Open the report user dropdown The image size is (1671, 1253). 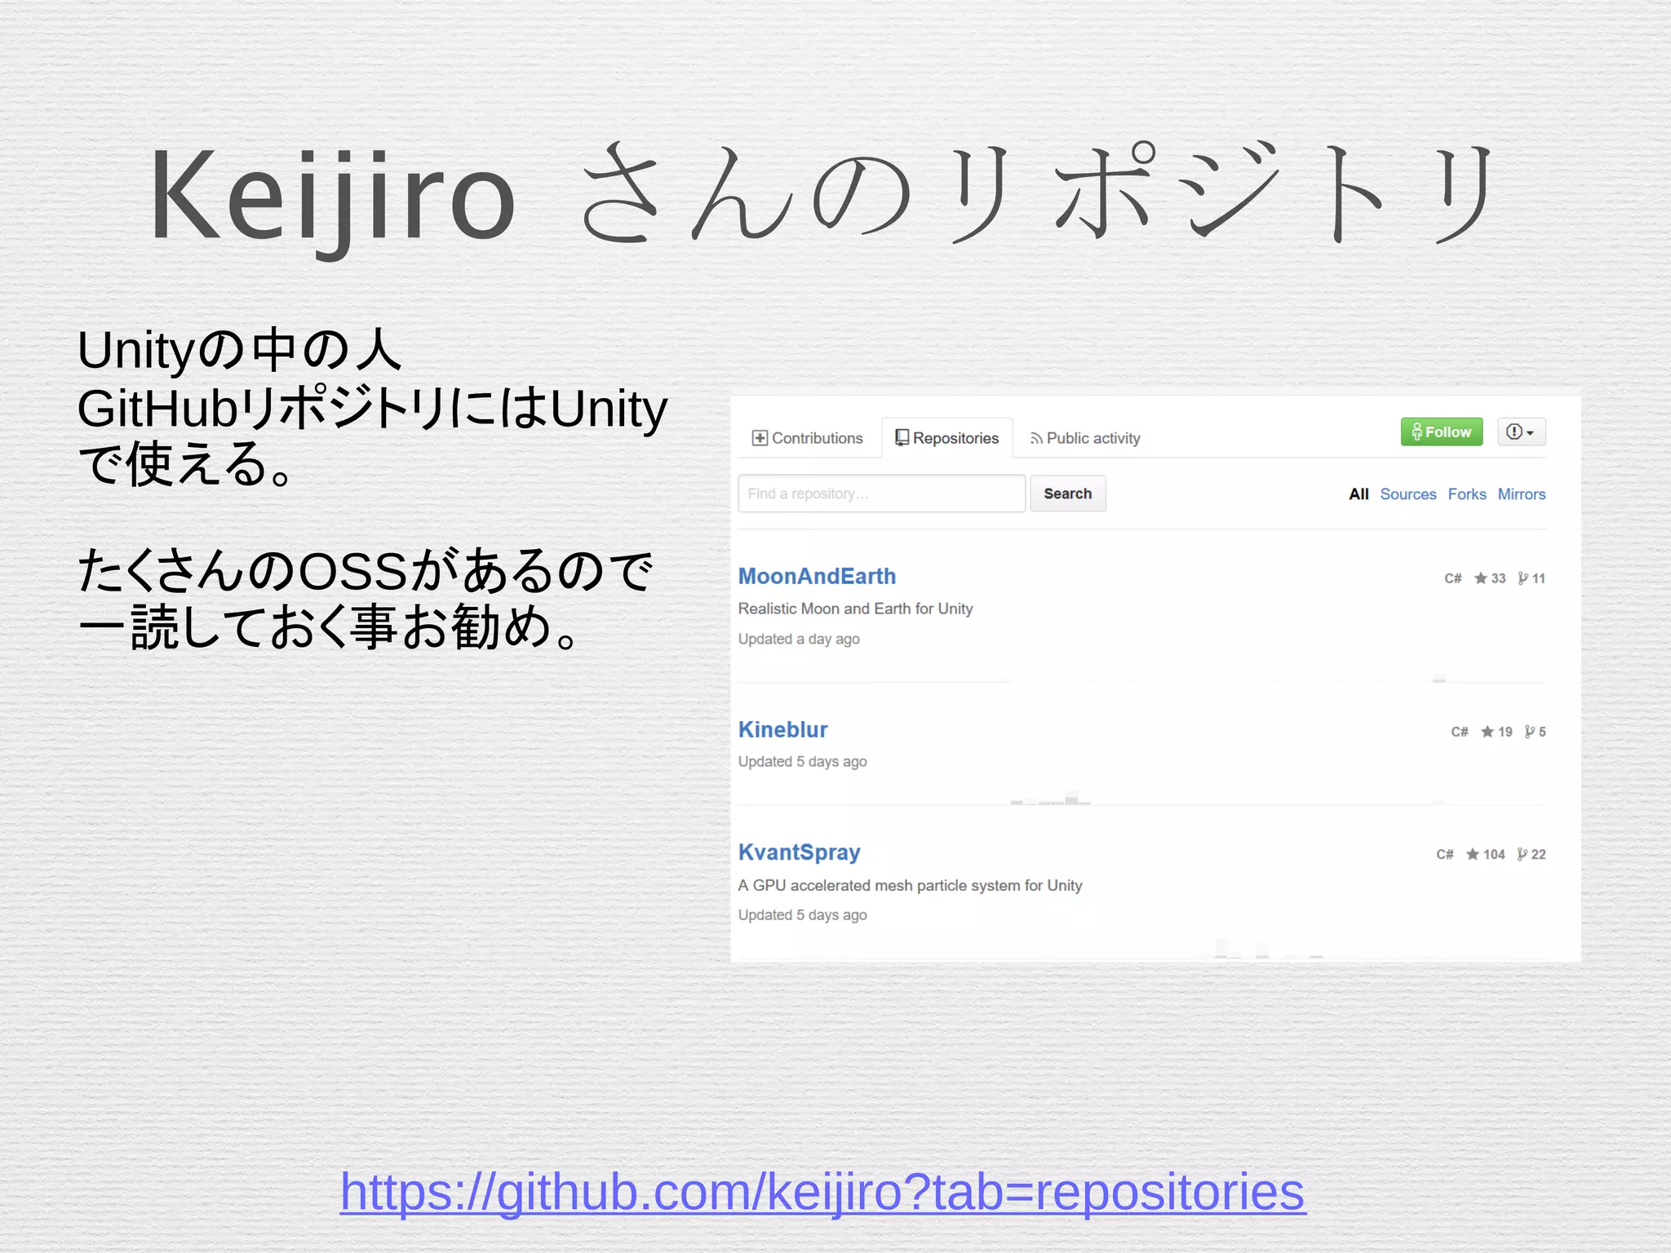pos(1521,432)
